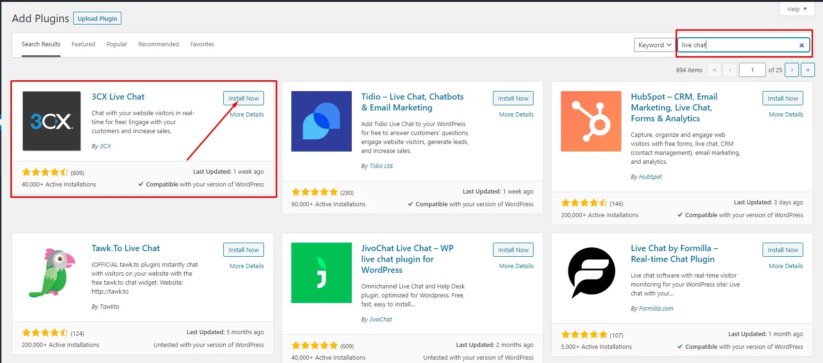
Task: Click '90,000+ Active Installations' text
Action: click(329, 204)
